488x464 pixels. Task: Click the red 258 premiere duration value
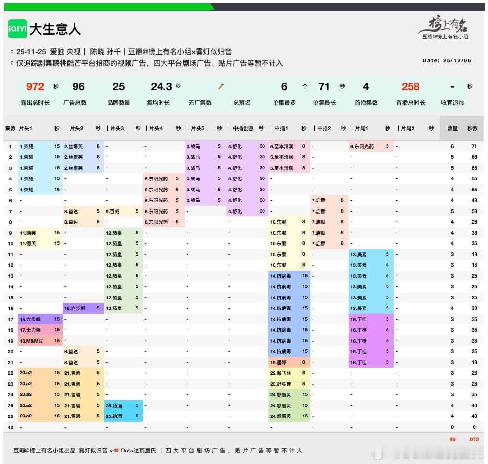pyautogui.click(x=411, y=87)
